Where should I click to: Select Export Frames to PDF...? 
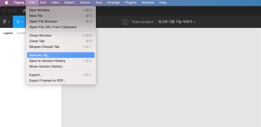[61, 80]
